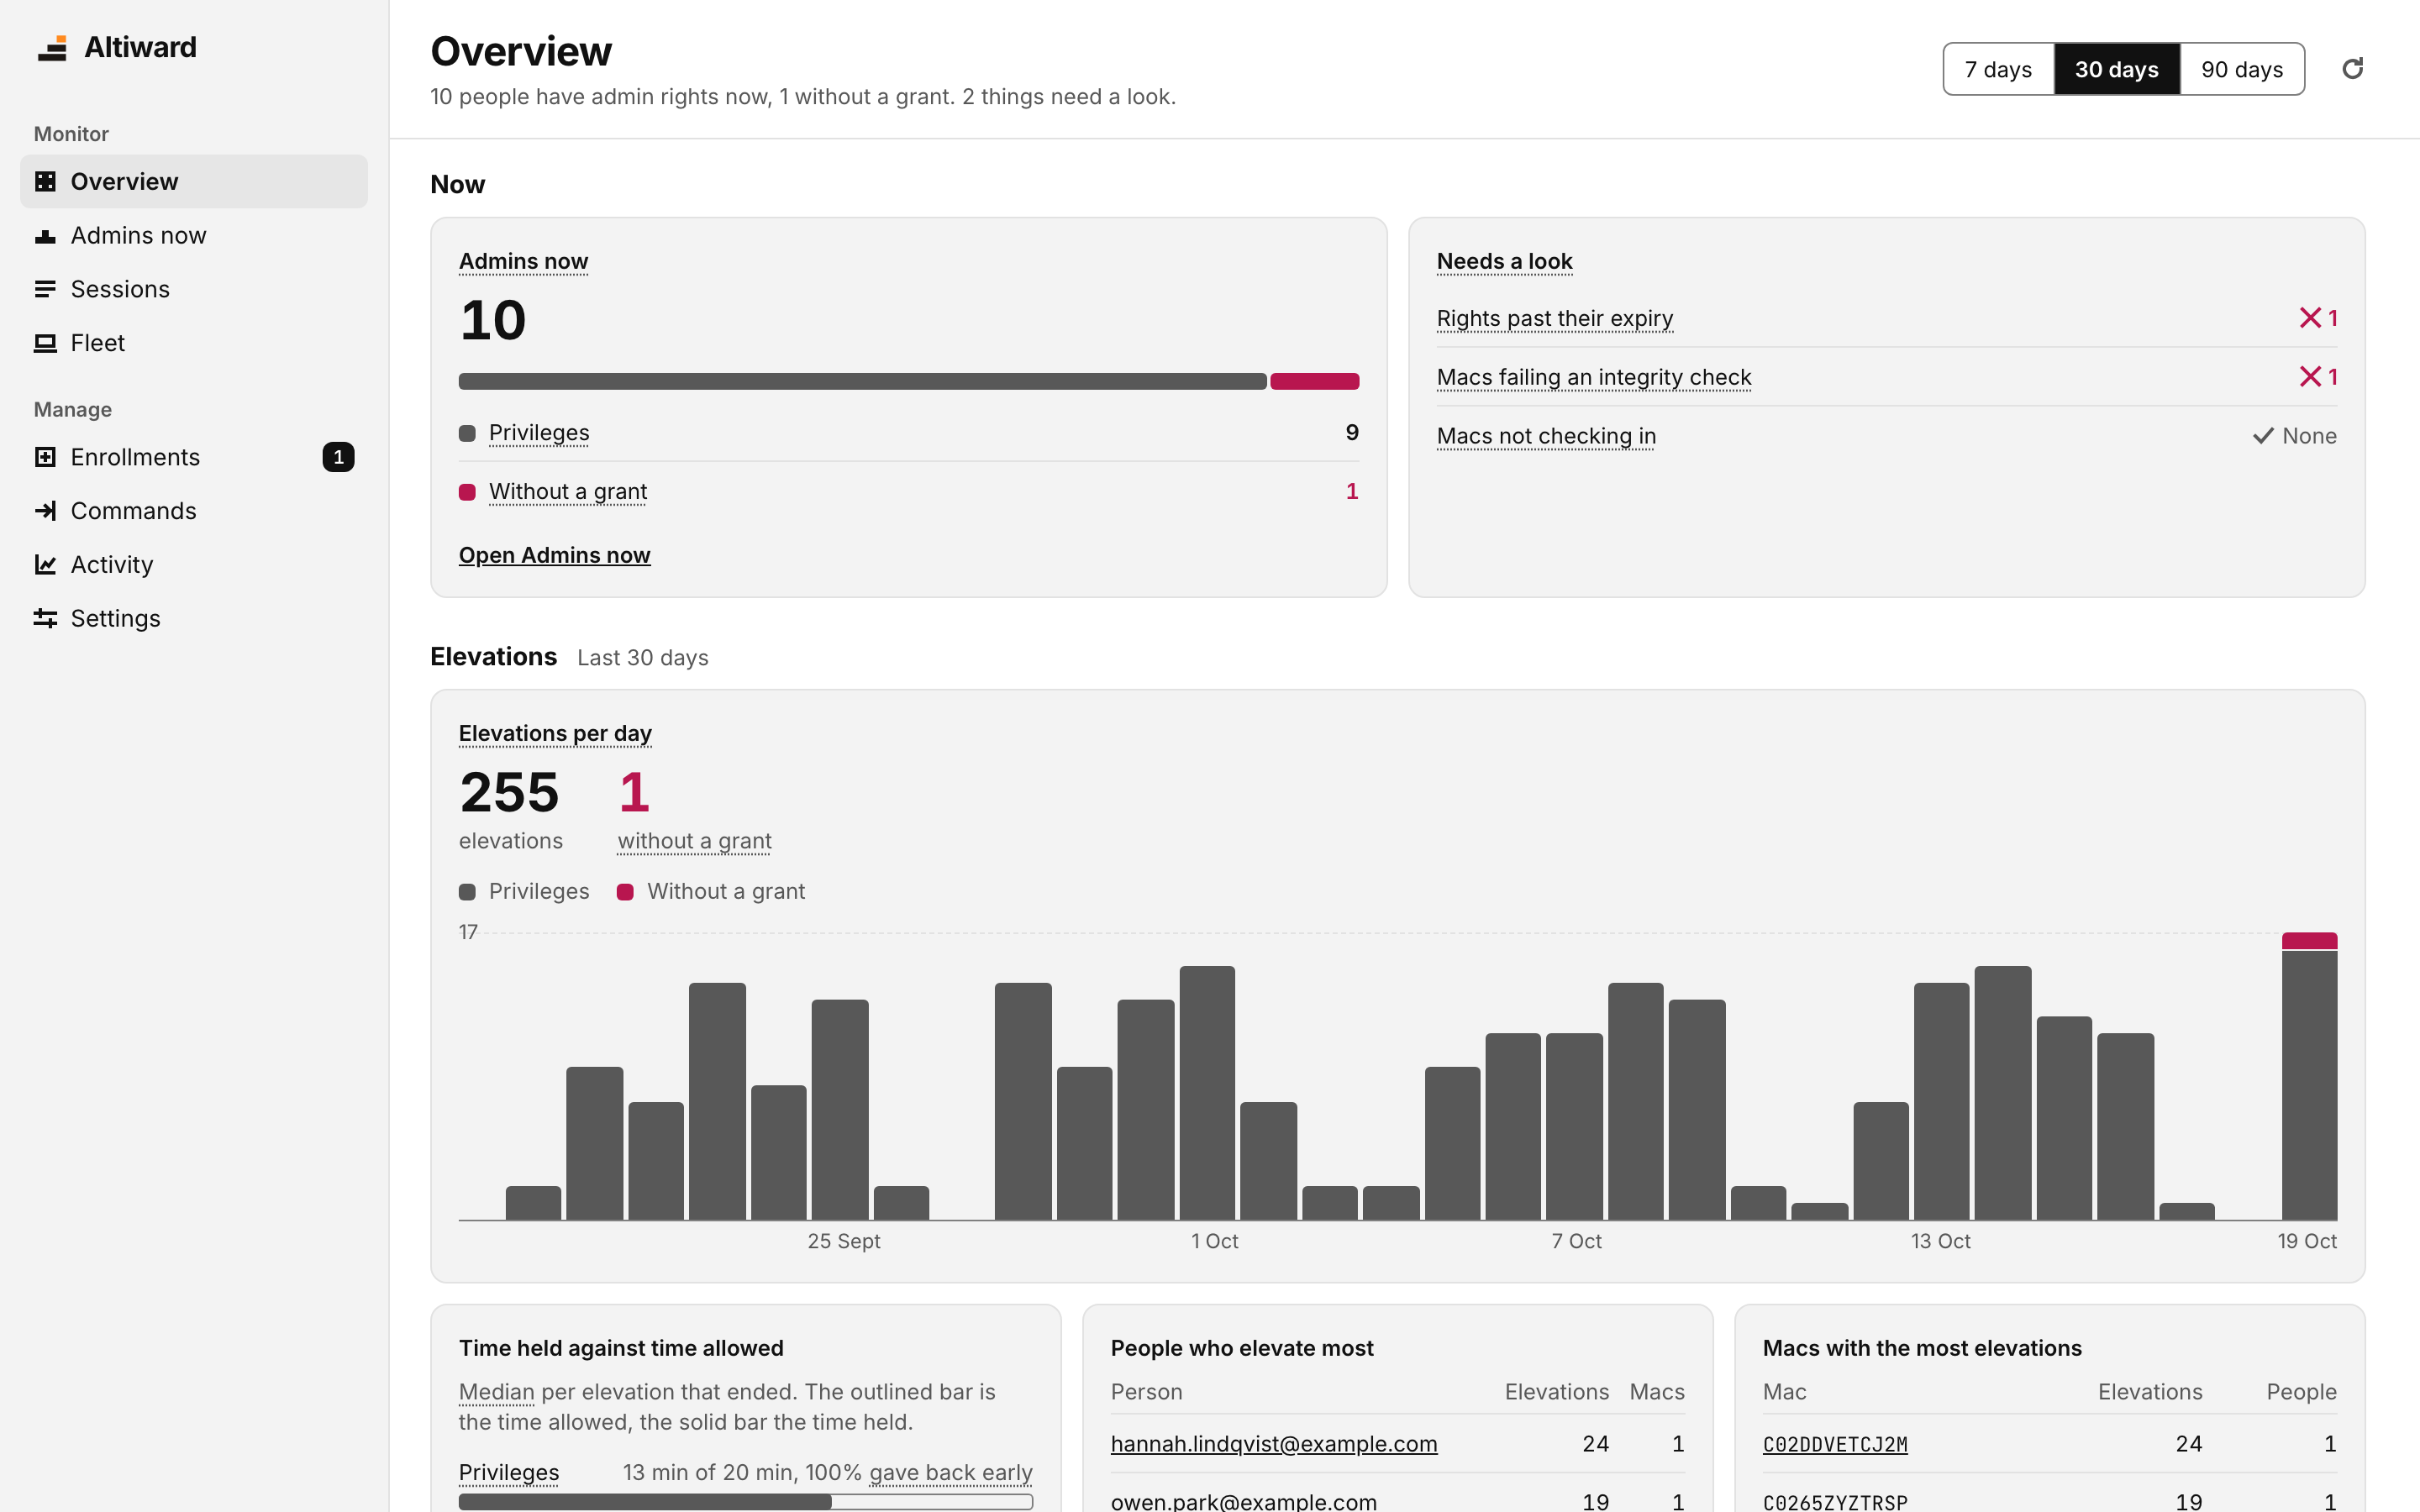Click the checkmark beside Macs not checking in
The image size is (2420, 1512).
(2263, 436)
